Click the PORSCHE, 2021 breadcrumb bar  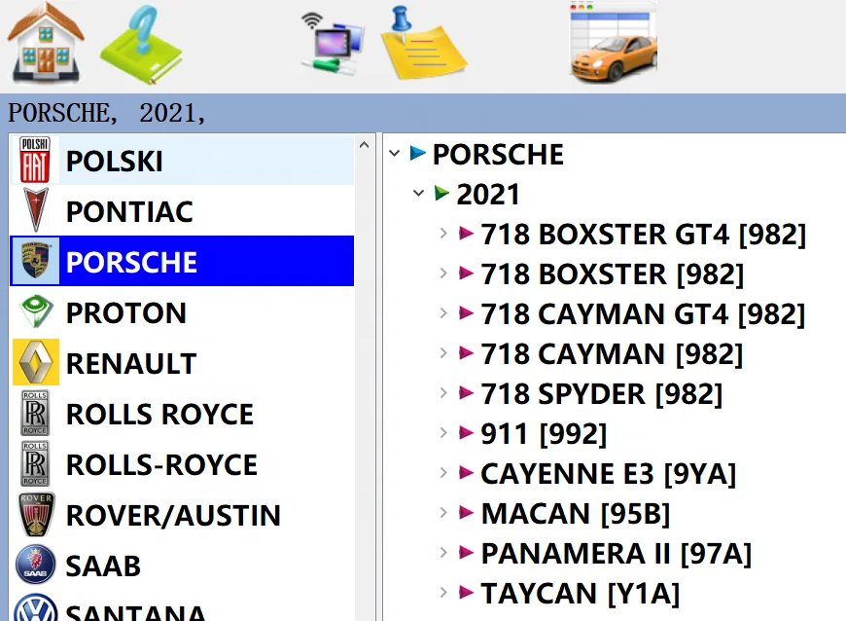click(x=423, y=113)
